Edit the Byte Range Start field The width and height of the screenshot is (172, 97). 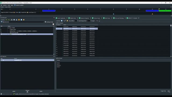pyautogui.click(x=88, y=21)
